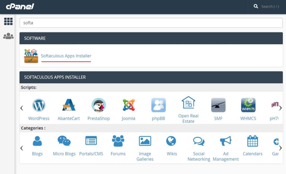Click the Softaculous Apps Installer link
The image size is (286, 174).
pyautogui.click(x=66, y=56)
